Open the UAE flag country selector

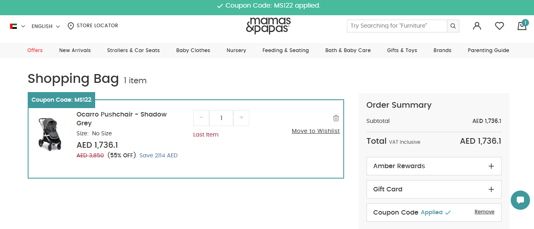pos(17,26)
